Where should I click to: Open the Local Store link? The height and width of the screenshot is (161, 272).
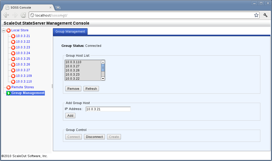[20, 30]
